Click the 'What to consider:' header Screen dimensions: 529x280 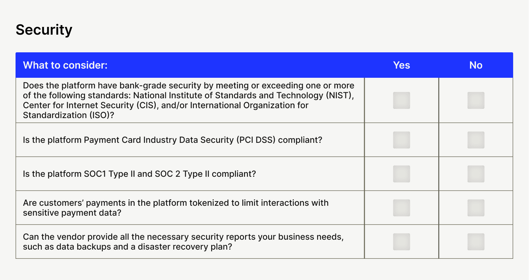(65, 65)
